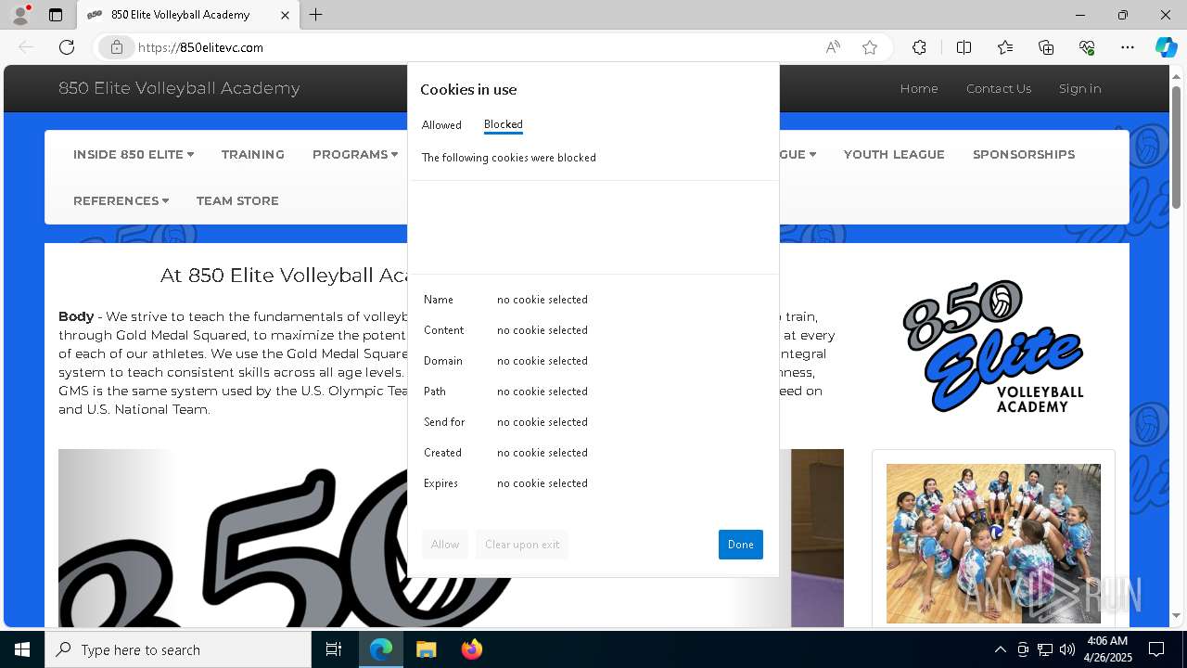Viewport: 1187px width, 668px height.
Task: Open a new browser tab
Action: coord(316,15)
